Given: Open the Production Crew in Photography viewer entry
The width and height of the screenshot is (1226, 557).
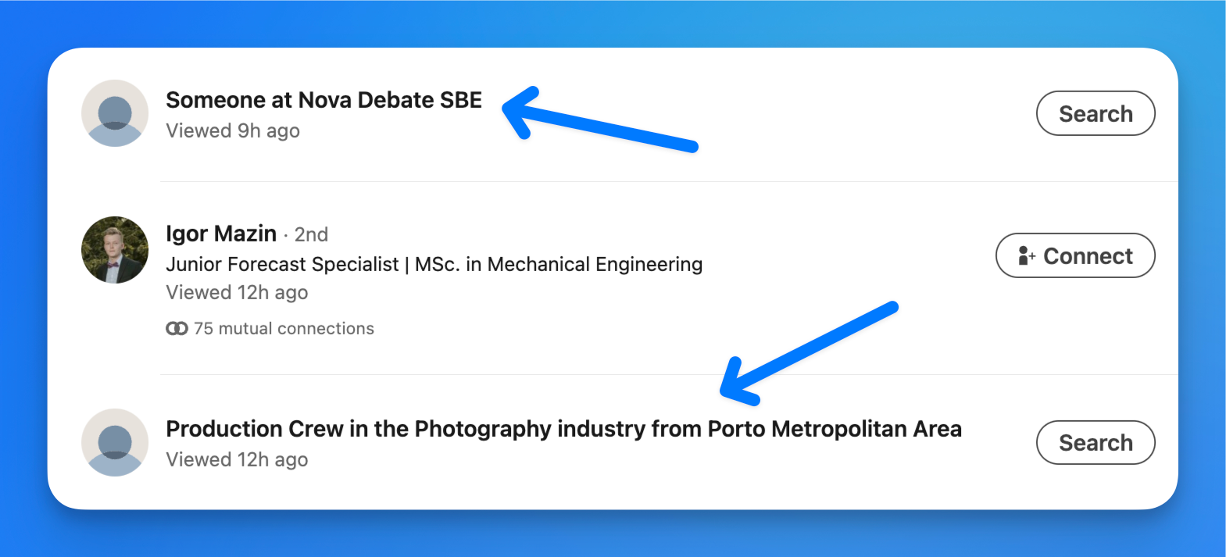Looking at the screenshot, I should 563,429.
